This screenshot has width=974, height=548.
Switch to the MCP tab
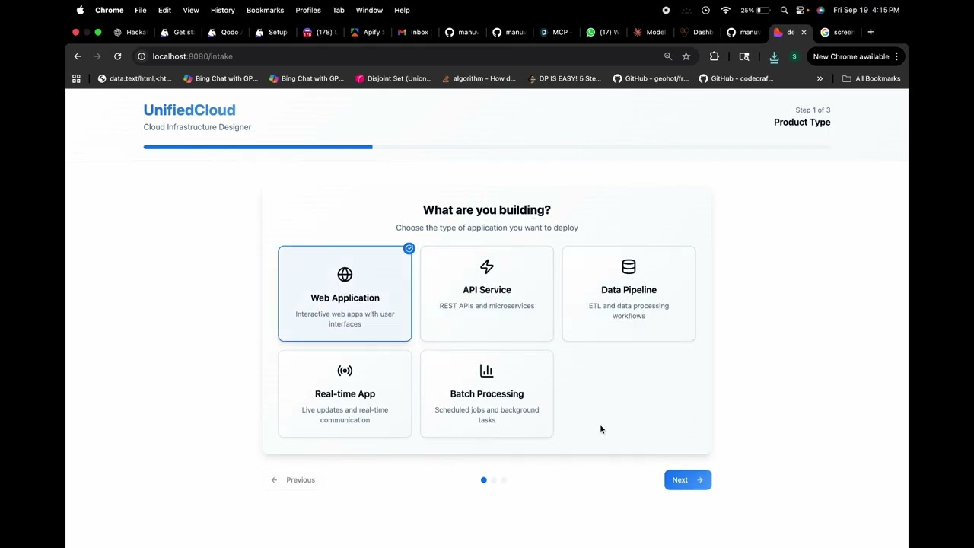click(555, 32)
